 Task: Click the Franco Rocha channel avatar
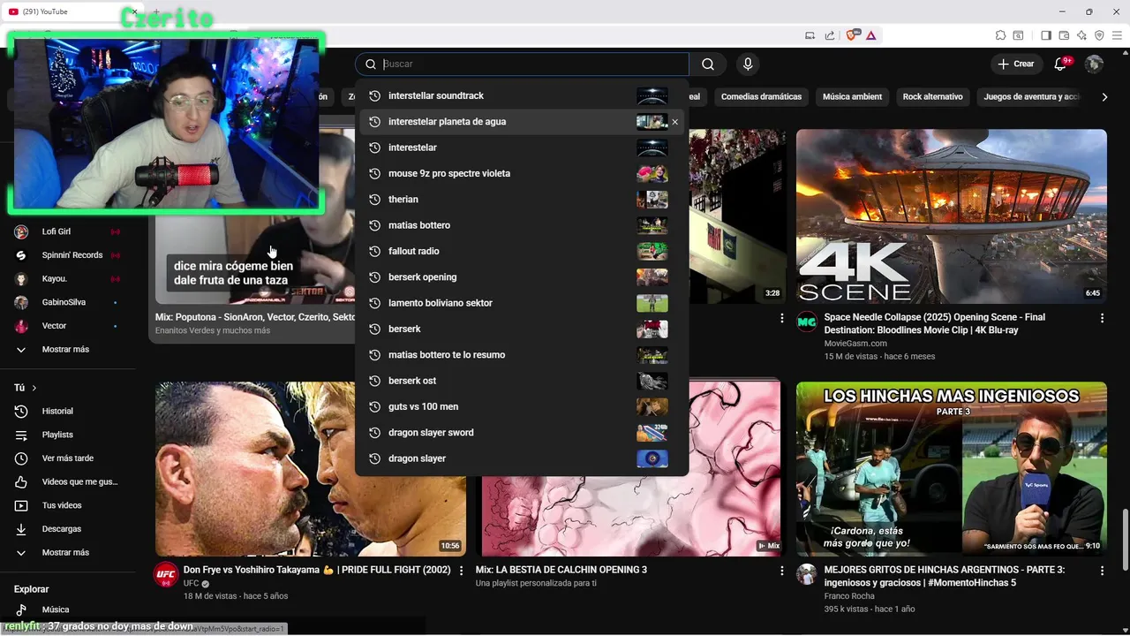click(807, 574)
